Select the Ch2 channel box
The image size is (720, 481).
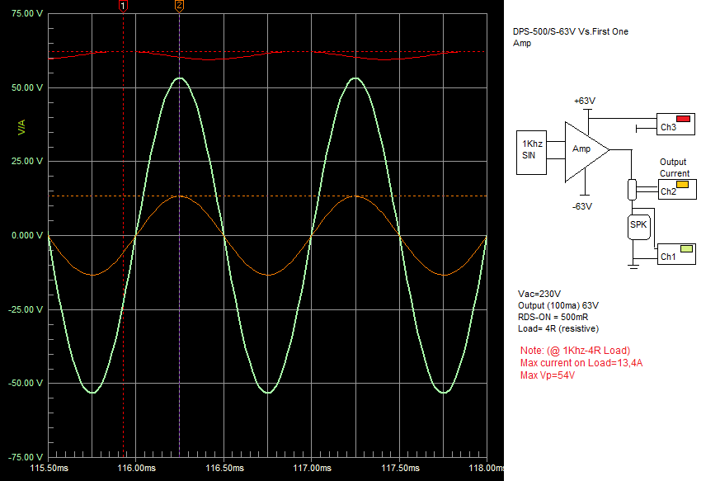676,189
